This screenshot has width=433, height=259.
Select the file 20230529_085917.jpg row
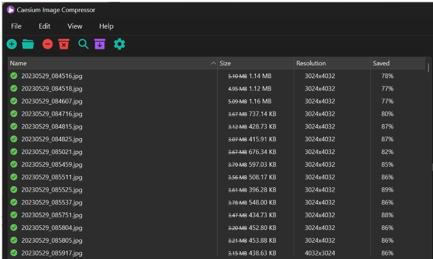[x=52, y=253]
